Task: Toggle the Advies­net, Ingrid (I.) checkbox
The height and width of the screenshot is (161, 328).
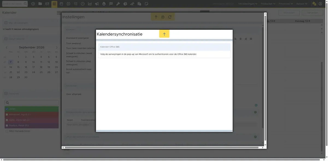Action: [7, 114]
